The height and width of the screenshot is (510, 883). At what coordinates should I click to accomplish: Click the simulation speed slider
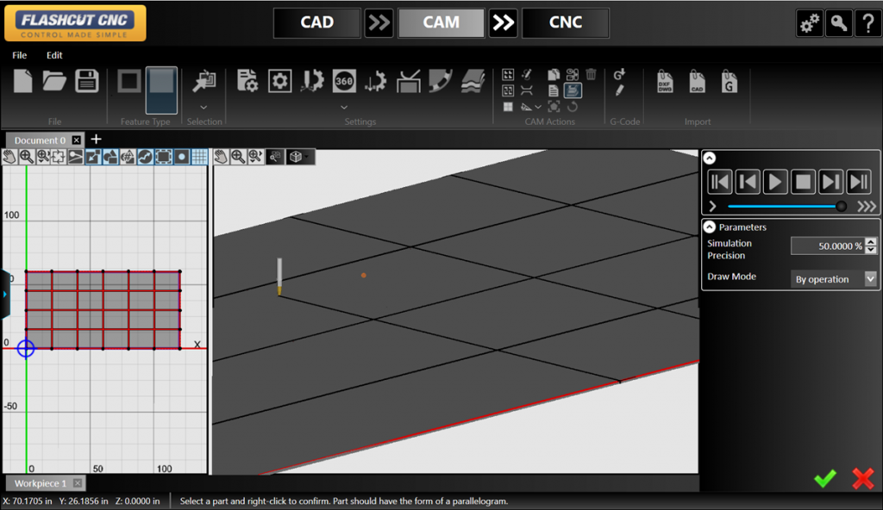coord(785,206)
